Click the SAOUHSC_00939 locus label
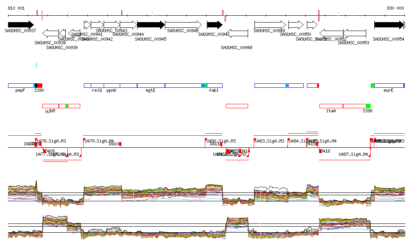The image size is (413, 246). (62, 48)
